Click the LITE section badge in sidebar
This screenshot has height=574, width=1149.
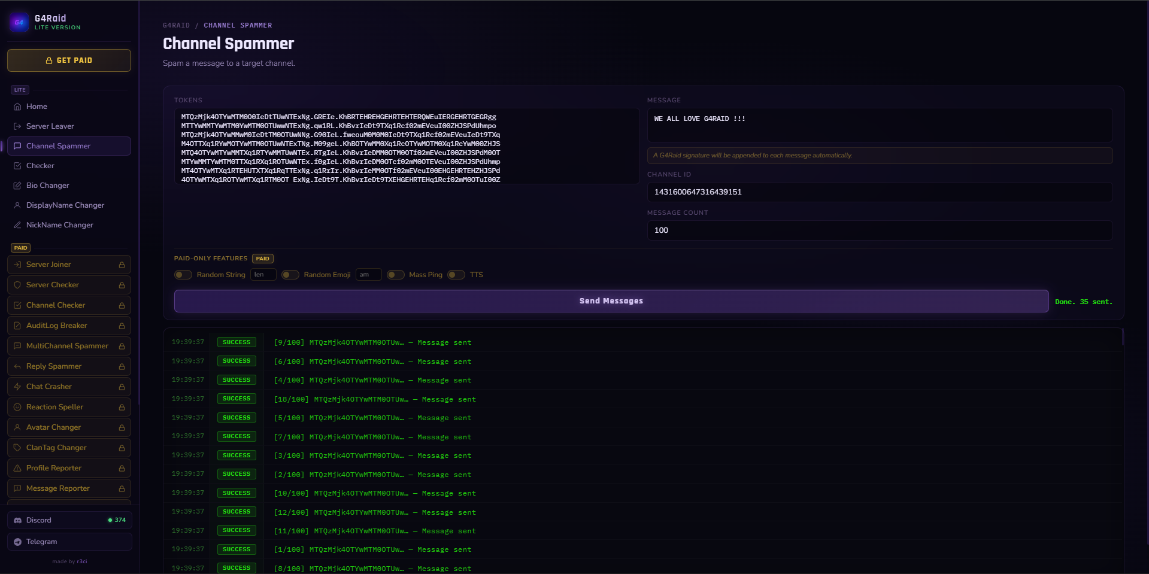[20, 90]
